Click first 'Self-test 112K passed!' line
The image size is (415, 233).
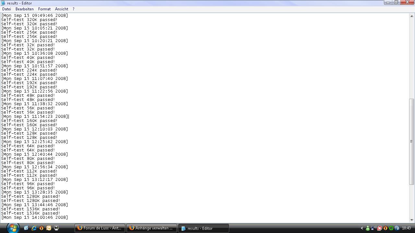29,171
